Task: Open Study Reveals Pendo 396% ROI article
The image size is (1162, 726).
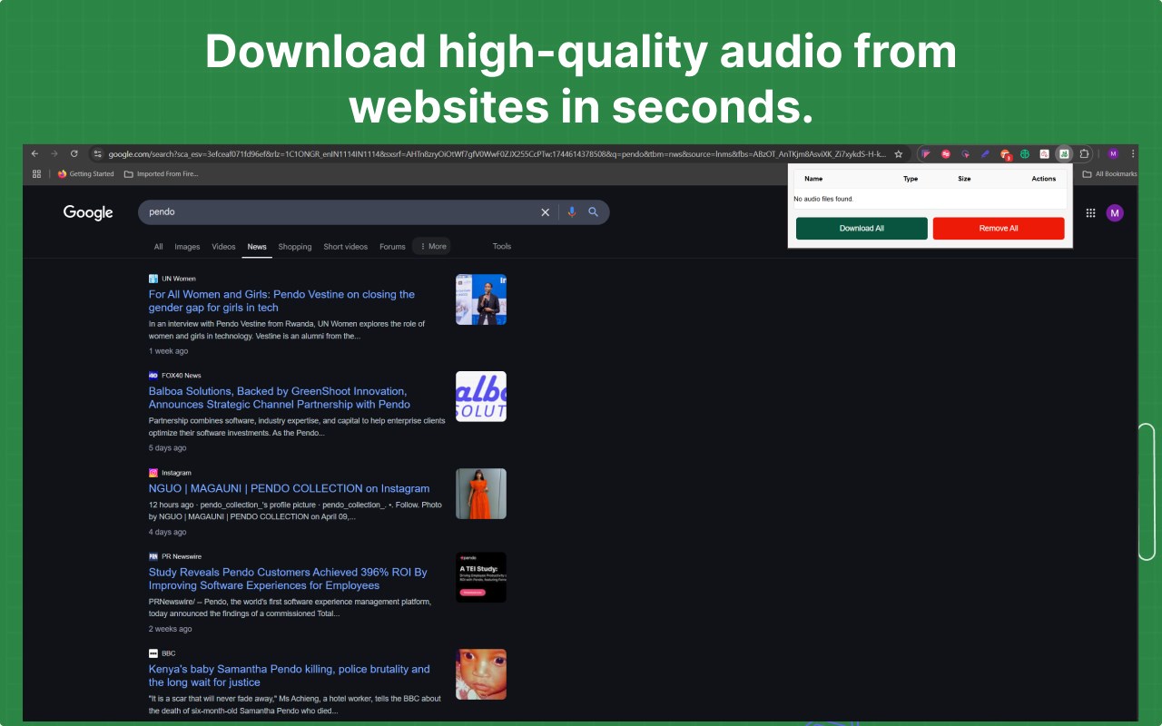Action: pyautogui.click(x=288, y=579)
